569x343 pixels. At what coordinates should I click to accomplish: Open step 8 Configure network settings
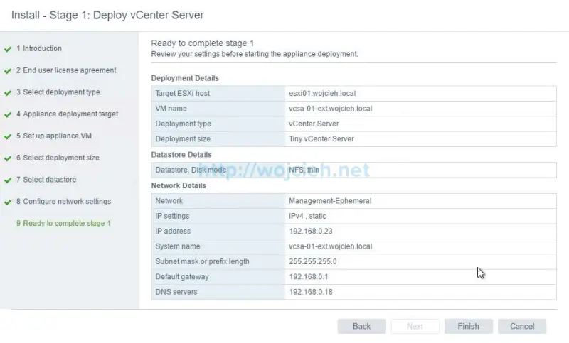click(x=63, y=202)
